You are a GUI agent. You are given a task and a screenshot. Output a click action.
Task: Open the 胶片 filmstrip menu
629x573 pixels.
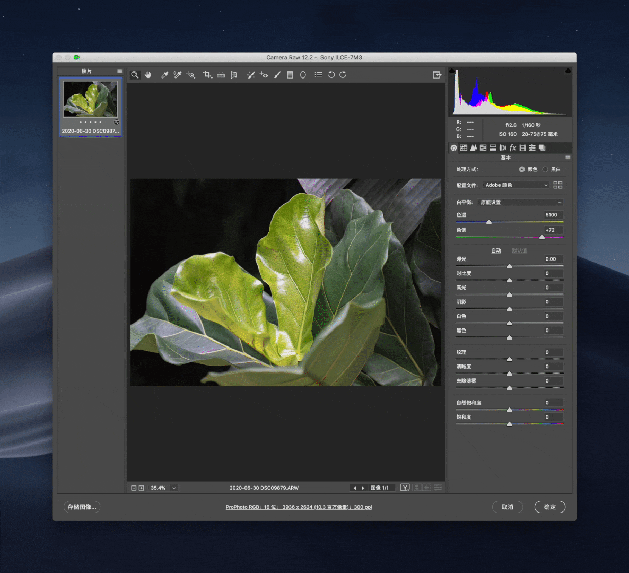119,71
